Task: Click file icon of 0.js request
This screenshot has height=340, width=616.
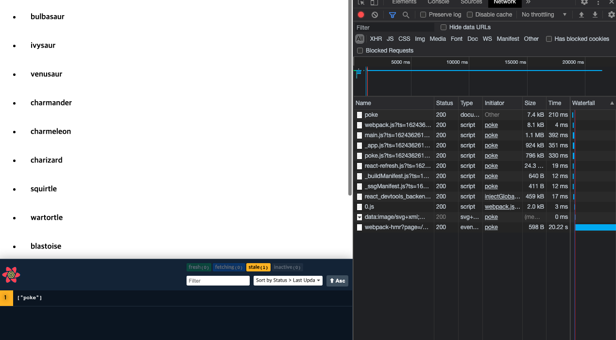Action: click(x=359, y=207)
